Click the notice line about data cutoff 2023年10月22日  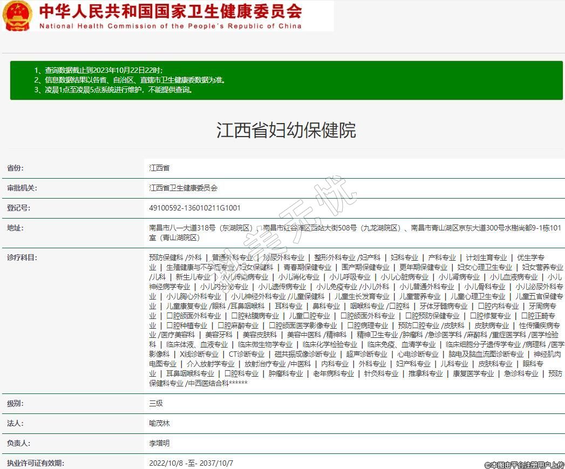pyautogui.click(x=98, y=71)
